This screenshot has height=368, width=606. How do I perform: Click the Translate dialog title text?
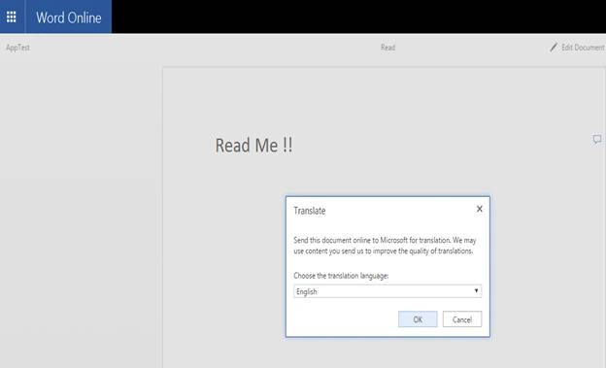pyautogui.click(x=310, y=211)
